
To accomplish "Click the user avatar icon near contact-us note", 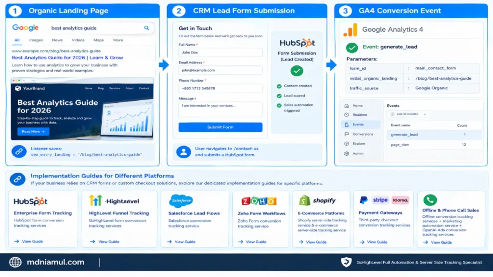I will [x=183, y=151].
